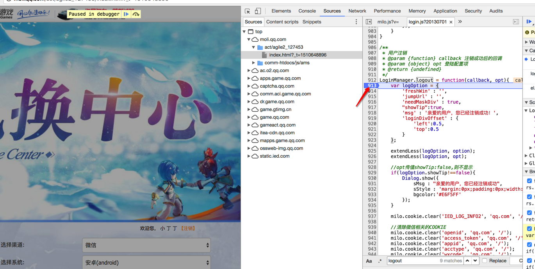Screen dimensions: 535x269
Task: Toggle match case Aa in search bar
Action: 369,261
